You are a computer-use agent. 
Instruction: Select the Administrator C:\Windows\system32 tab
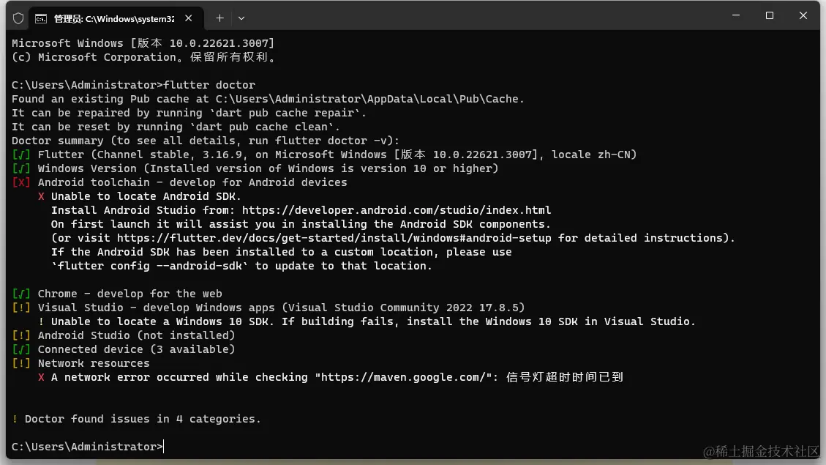tap(110, 18)
